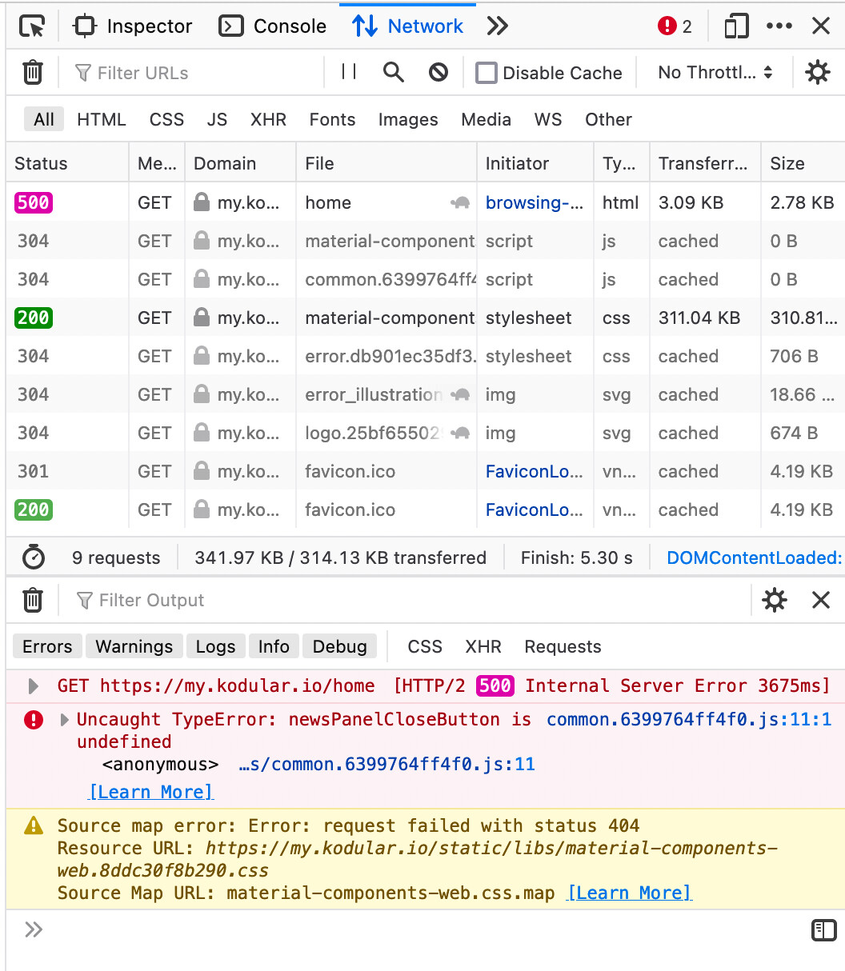Viewport: 845px width, 971px height.
Task: Toggle the Errors filter in console
Action: (47, 646)
